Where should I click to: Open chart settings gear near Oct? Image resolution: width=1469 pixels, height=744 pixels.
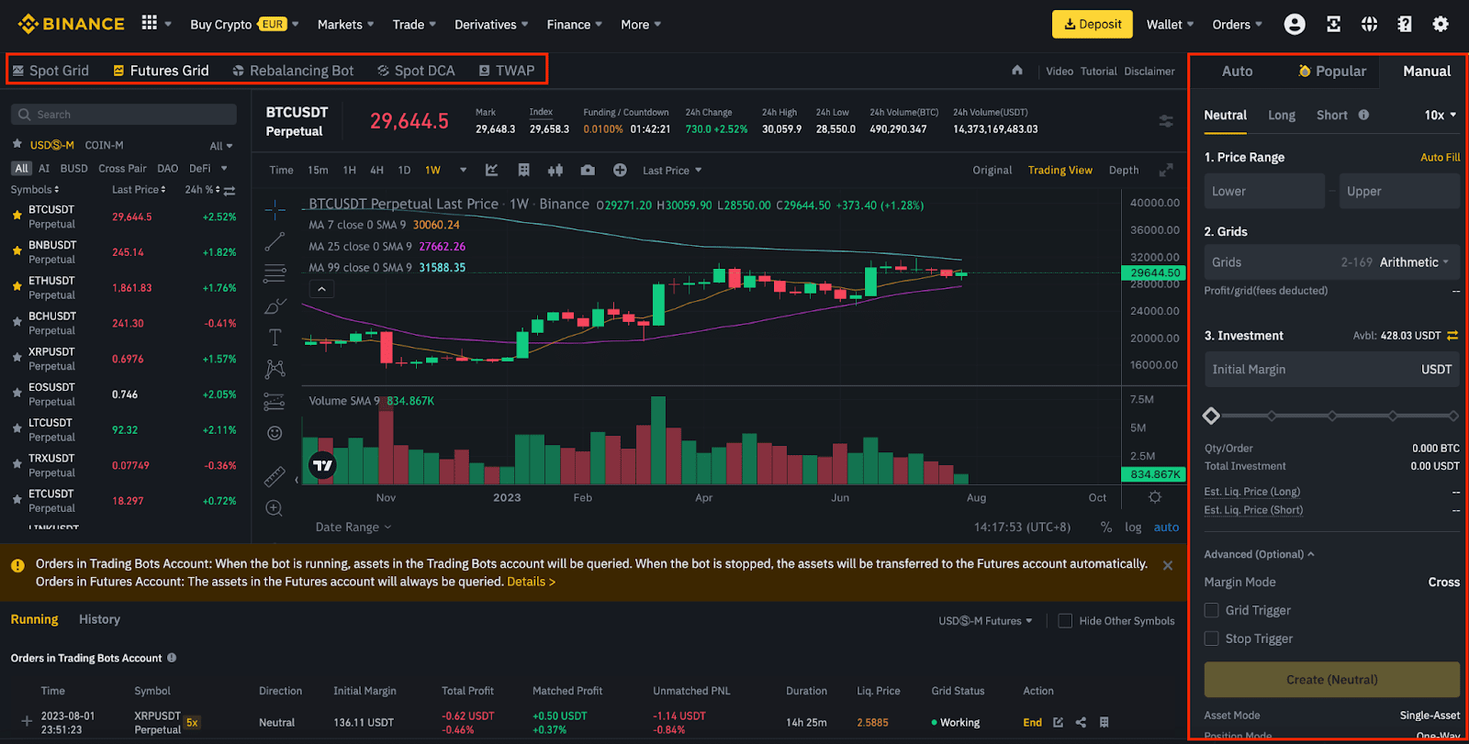(1155, 497)
